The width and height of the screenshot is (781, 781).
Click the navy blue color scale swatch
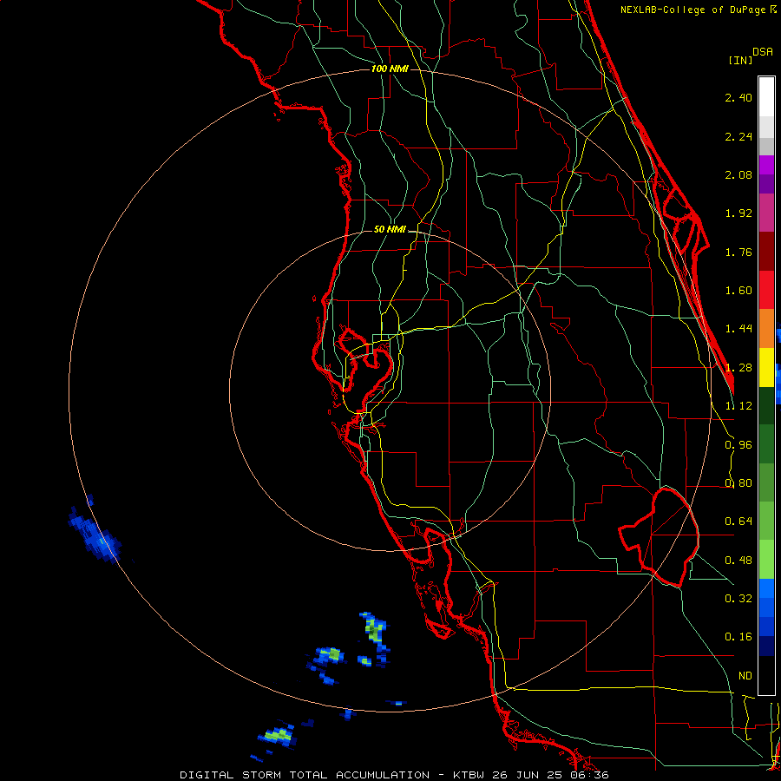click(x=766, y=646)
